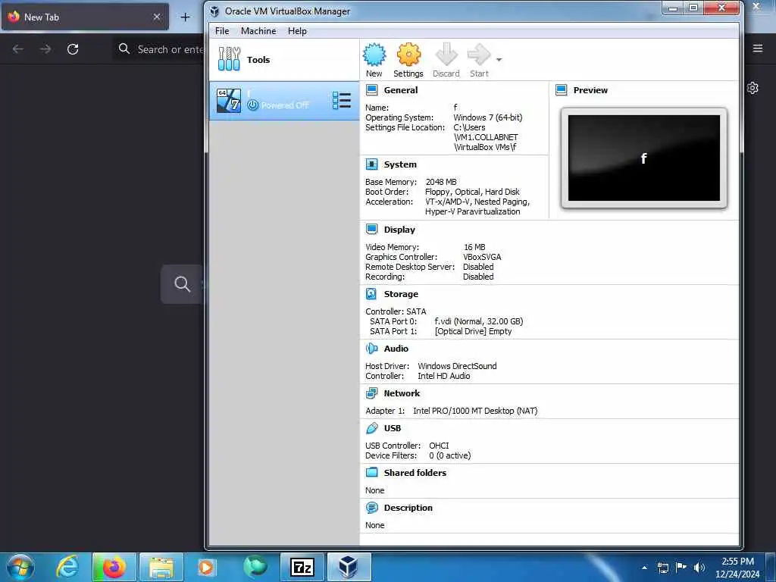Click the Storage section disk icon
This screenshot has height=582, width=776.
click(x=371, y=294)
